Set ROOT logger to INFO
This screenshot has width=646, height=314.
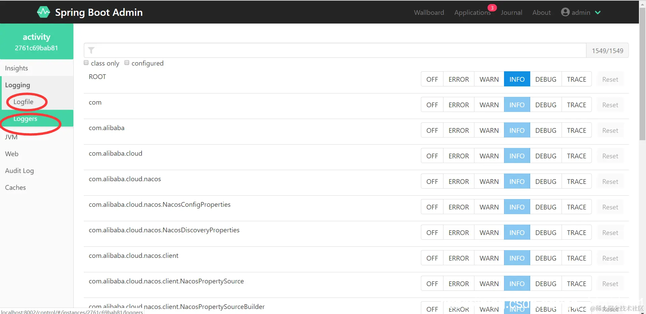point(517,79)
